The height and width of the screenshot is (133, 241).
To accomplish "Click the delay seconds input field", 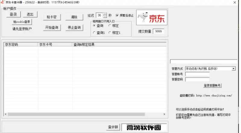I will click(100, 15).
